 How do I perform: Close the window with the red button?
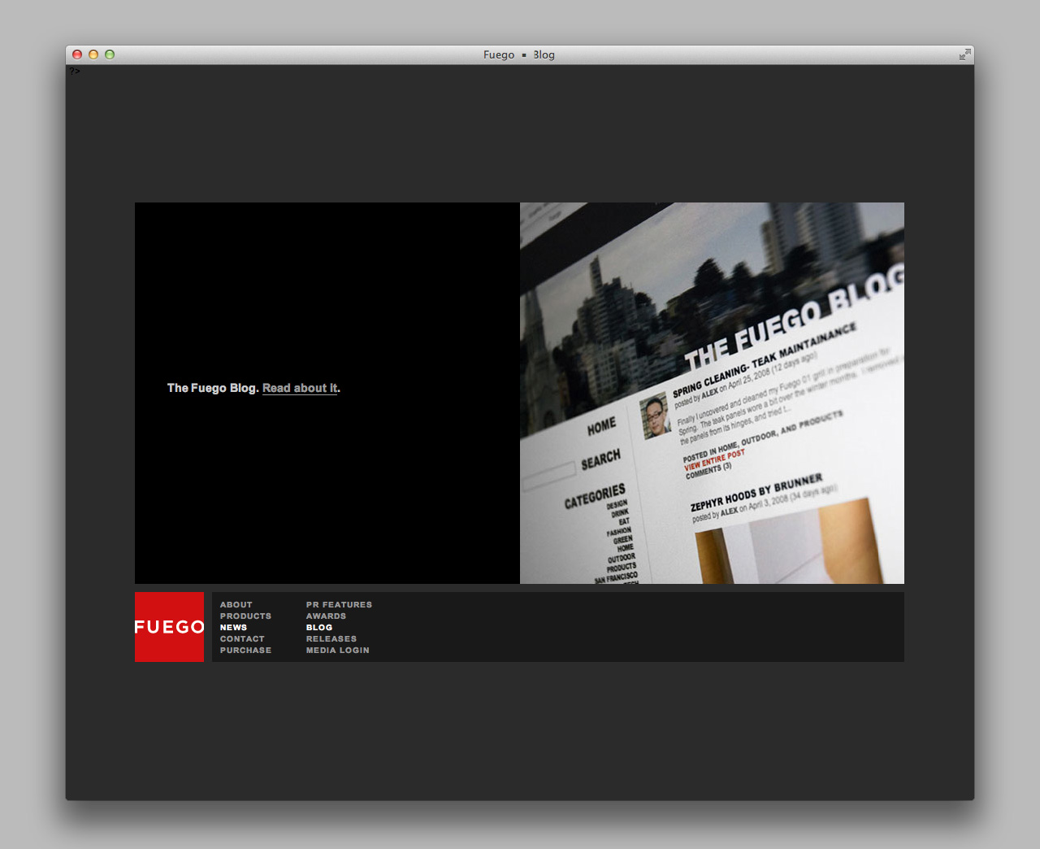(77, 54)
